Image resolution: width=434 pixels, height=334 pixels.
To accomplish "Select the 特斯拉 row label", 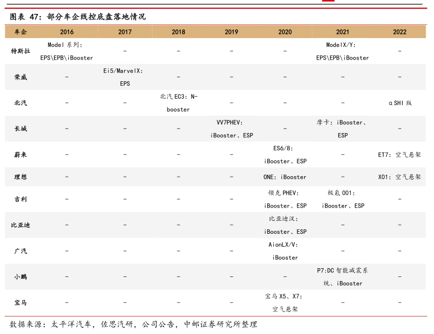I will point(21,51).
